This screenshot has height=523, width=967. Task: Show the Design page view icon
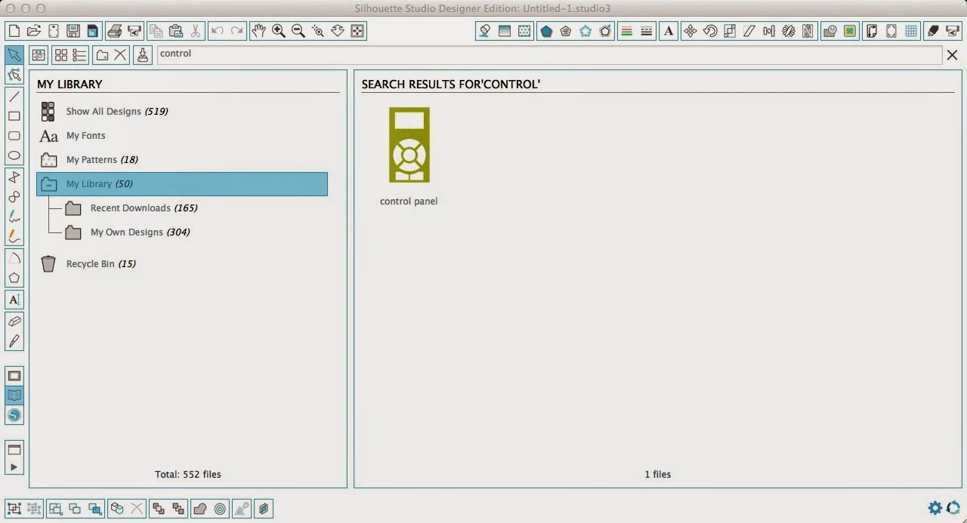click(x=14, y=376)
